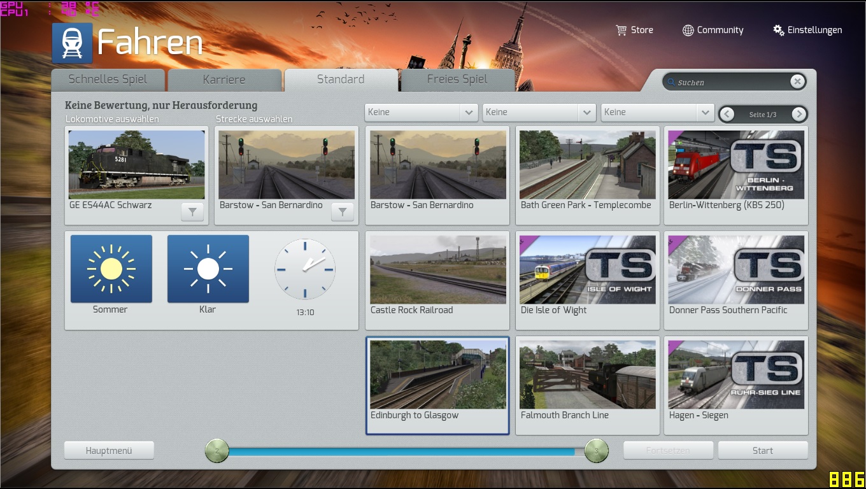866x489 pixels.
Task: Click the Klar weather label
Action: [208, 309]
